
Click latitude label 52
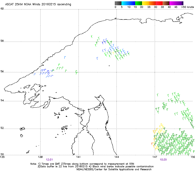[2, 128]
